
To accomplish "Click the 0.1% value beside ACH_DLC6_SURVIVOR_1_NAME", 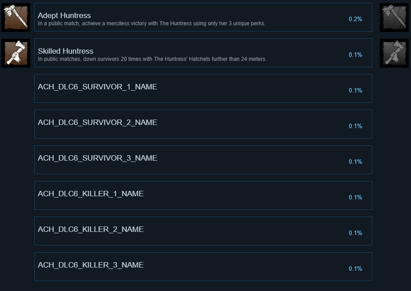I will click(355, 91).
